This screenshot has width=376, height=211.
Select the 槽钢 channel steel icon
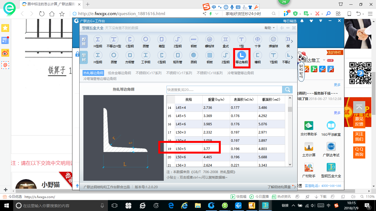257,55
